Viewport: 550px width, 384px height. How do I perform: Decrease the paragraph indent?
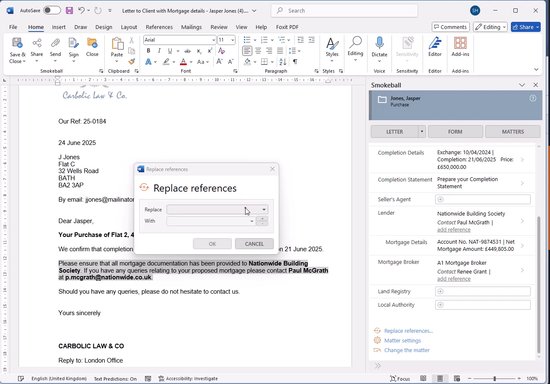click(x=301, y=40)
